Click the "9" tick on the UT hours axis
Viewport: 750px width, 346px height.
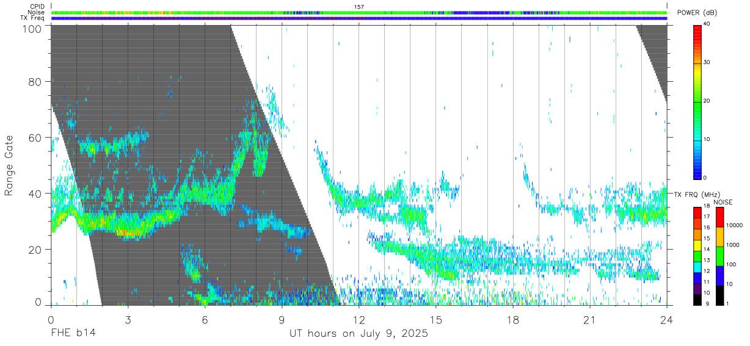point(282,320)
